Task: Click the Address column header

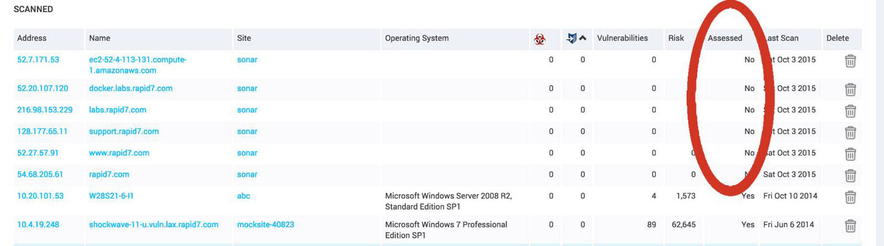Action: coord(32,38)
